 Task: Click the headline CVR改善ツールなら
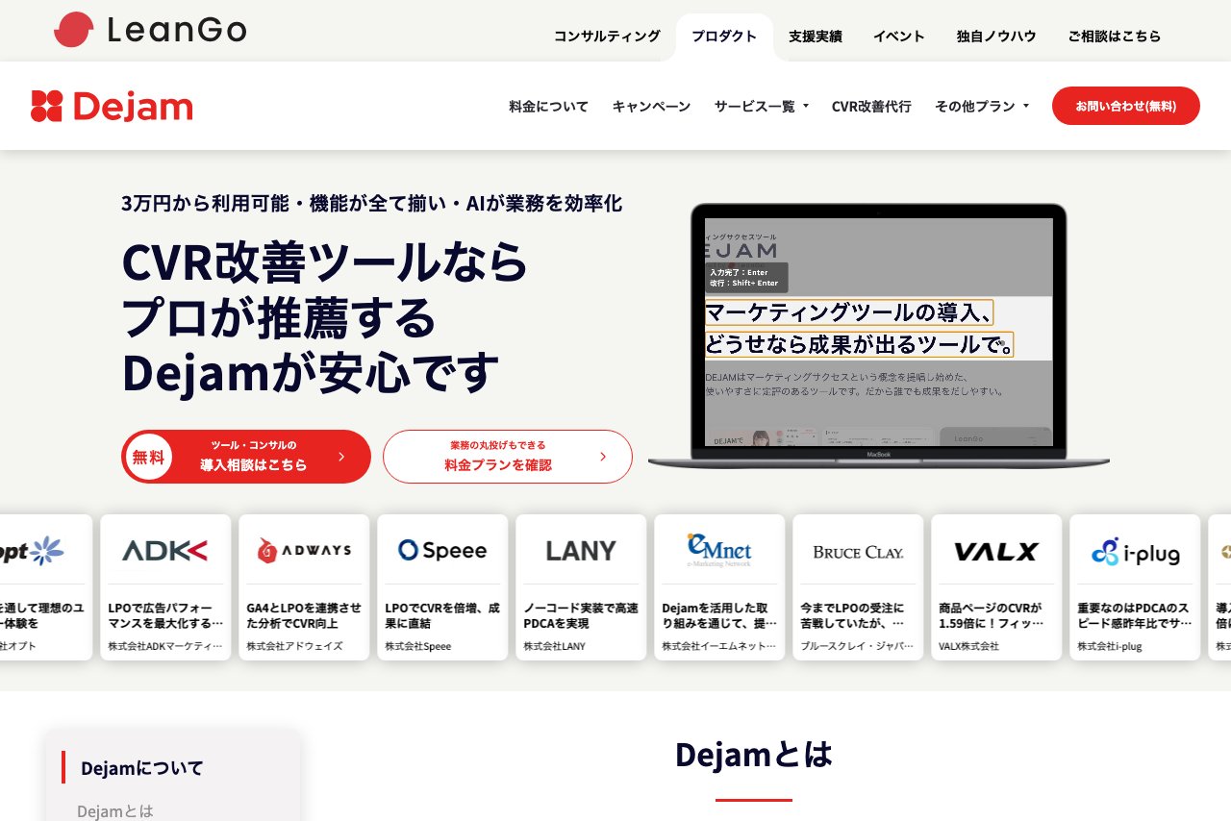[325, 261]
